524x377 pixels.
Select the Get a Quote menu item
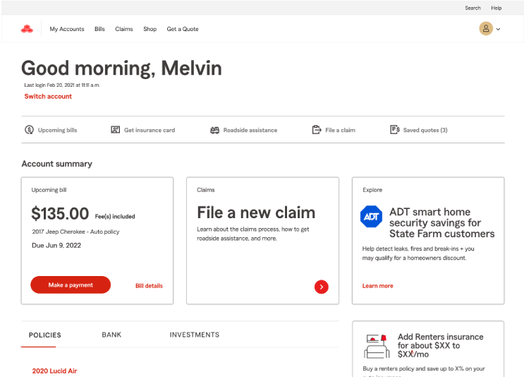pos(183,29)
